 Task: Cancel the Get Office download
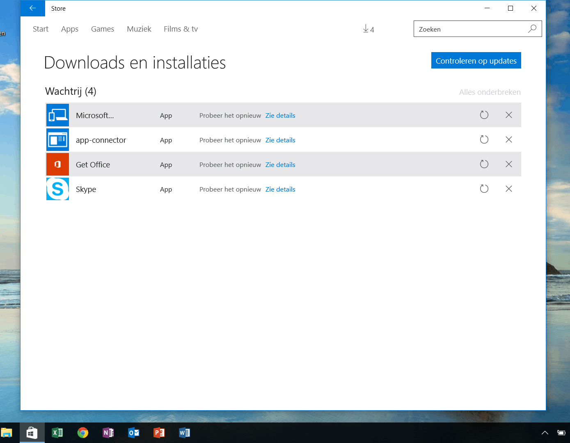click(x=509, y=164)
